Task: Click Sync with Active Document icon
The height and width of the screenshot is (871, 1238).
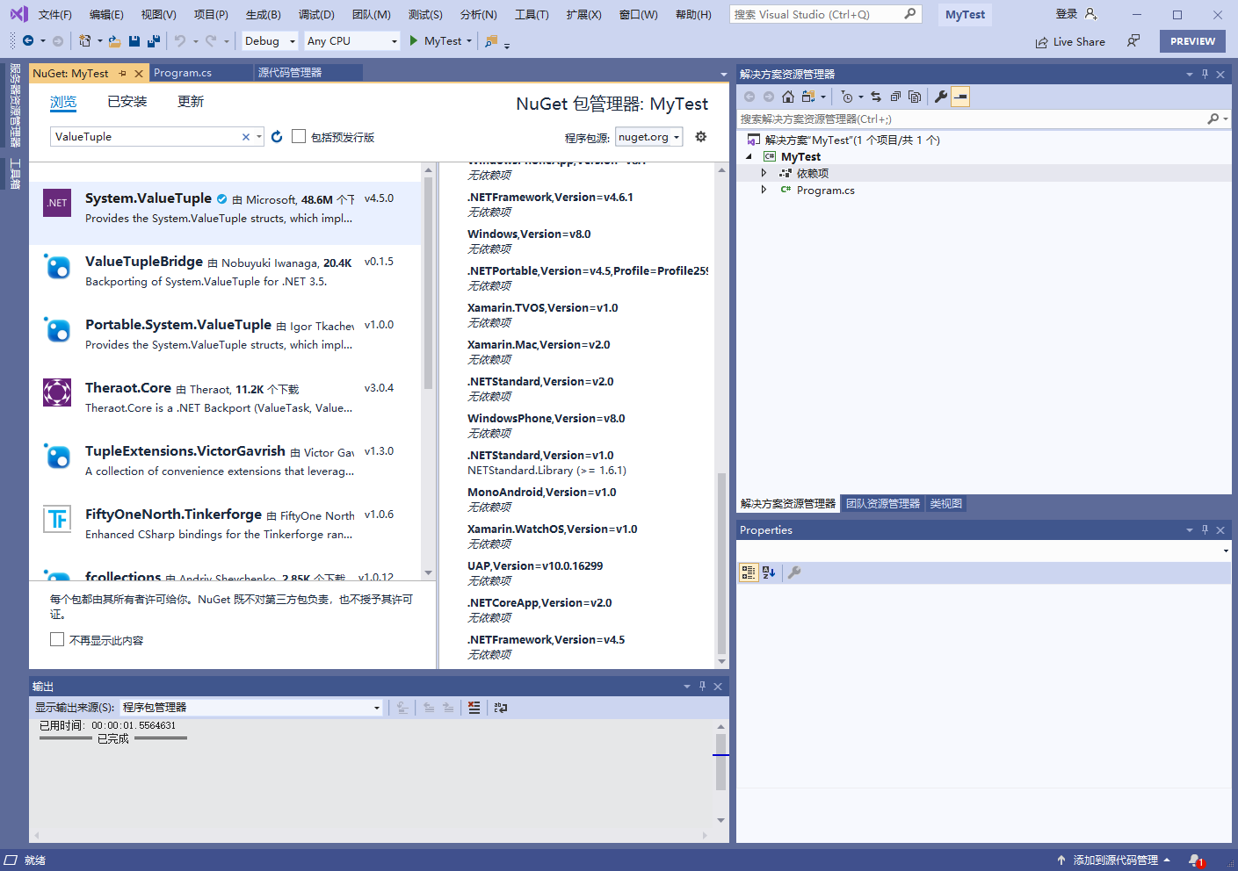Action: (876, 97)
